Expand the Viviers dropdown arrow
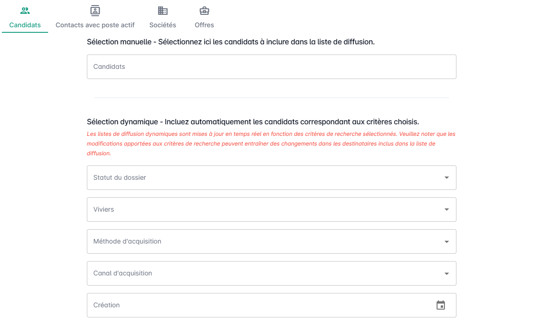 click(446, 210)
